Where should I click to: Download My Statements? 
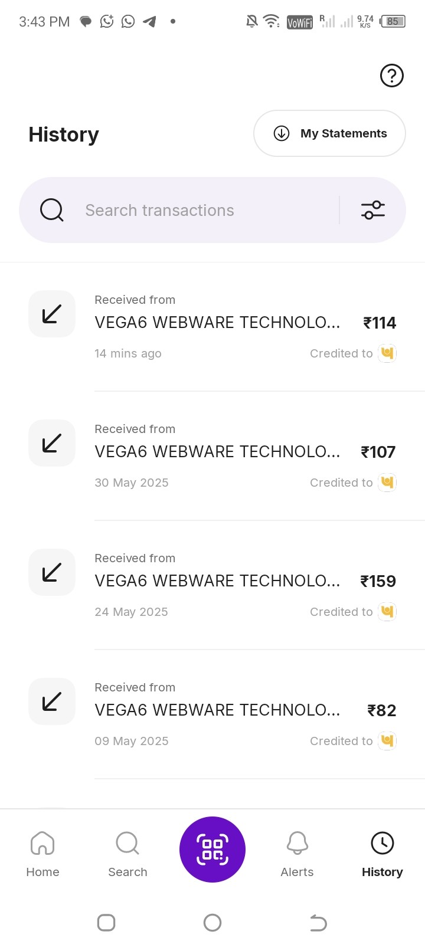pyautogui.click(x=329, y=133)
